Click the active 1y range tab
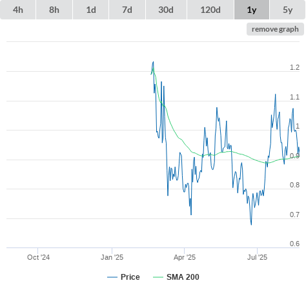 (252, 10)
